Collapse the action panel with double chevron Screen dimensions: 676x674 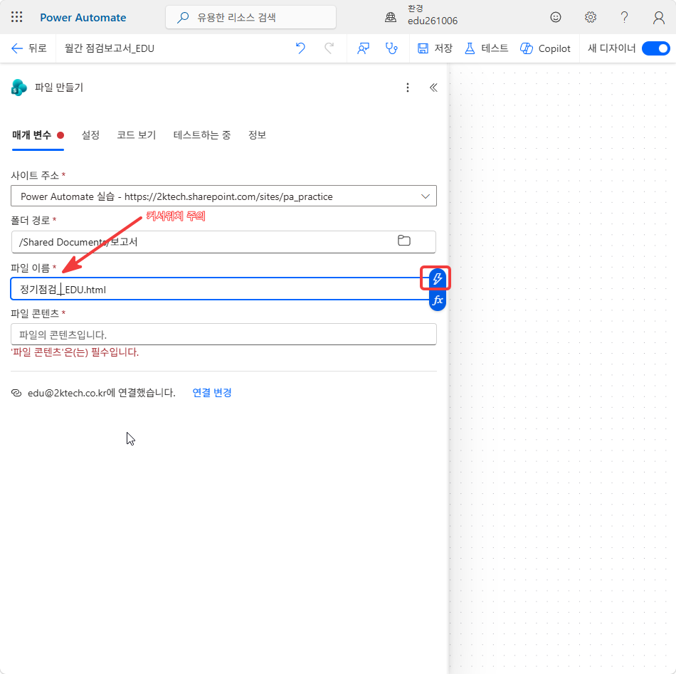coord(433,88)
